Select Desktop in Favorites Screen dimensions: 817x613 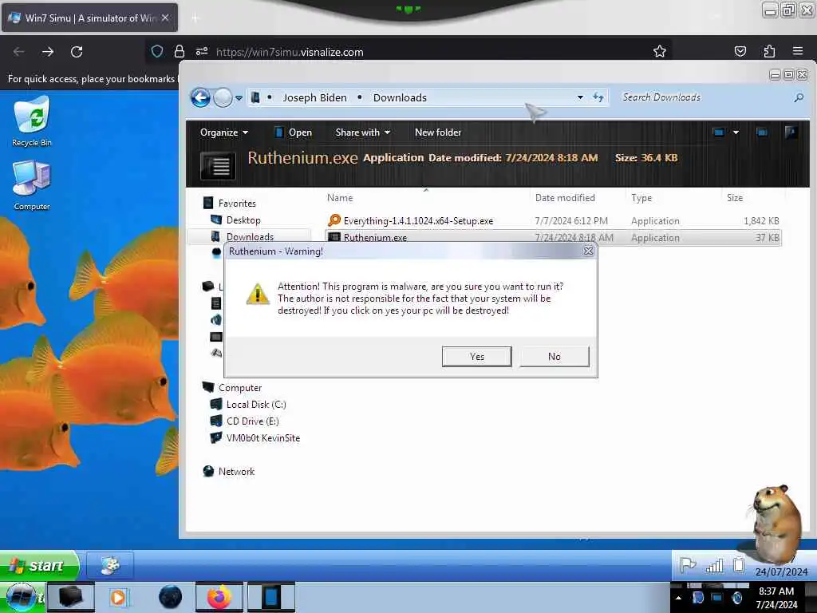pyautogui.click(x=243, y=220)
